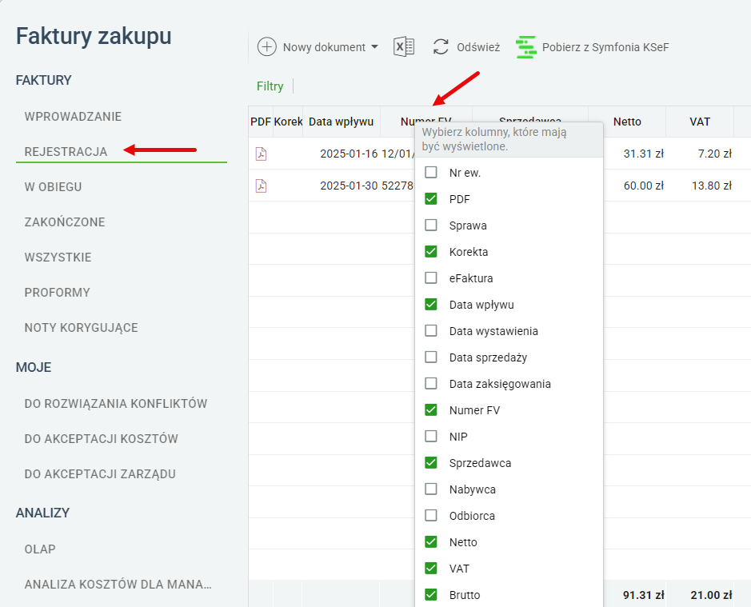Enable the eFaktura column checkbox
This screenshot has height=607, width=751.
[x=431, y=278]
